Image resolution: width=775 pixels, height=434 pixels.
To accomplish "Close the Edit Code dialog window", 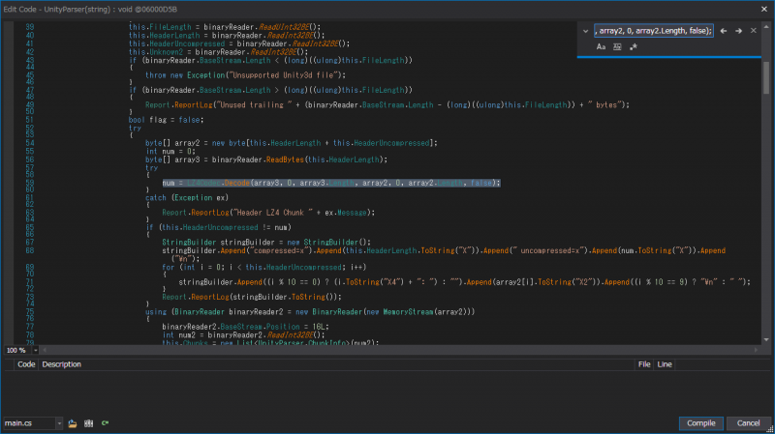I will [763, 9].
